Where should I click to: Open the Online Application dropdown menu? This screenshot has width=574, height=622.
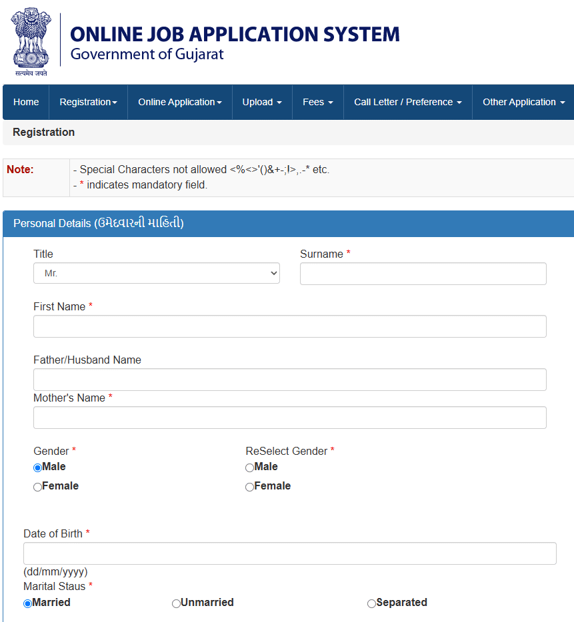tap(180, 102)
